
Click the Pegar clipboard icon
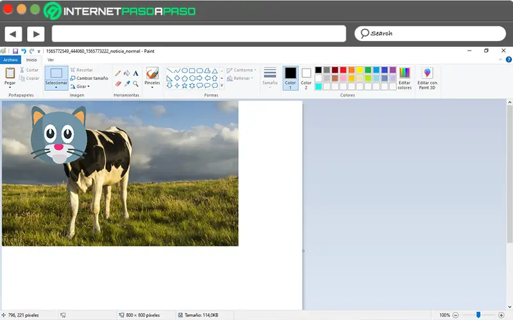pos(10,73)
